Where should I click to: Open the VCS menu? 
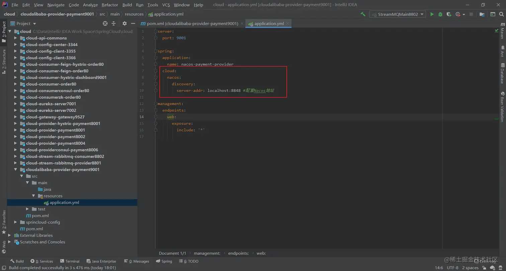[166, 5]
